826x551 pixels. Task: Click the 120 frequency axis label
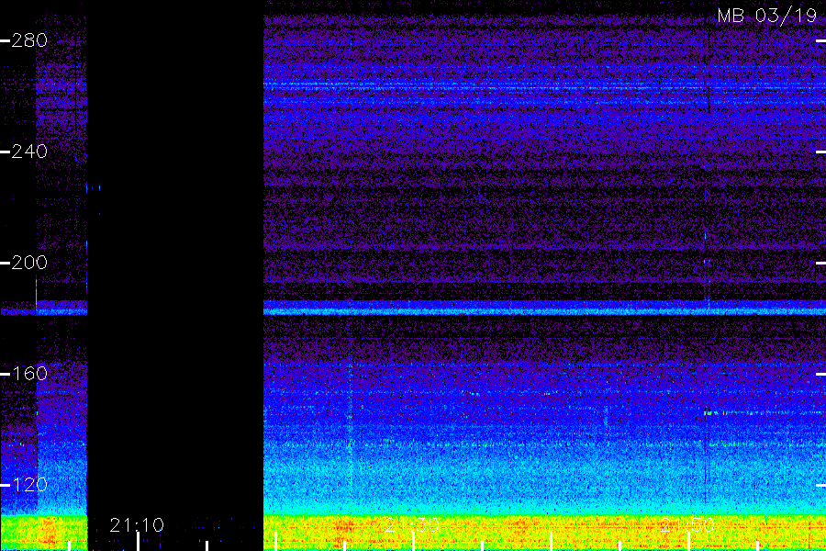pyautogui.click(x=29, y=485)
